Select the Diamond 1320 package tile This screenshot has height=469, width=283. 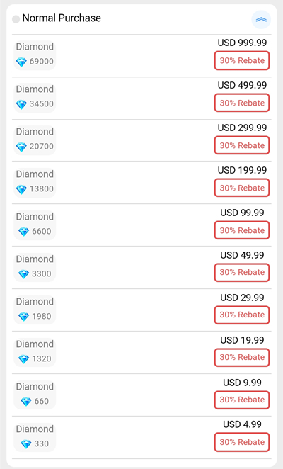35,352
